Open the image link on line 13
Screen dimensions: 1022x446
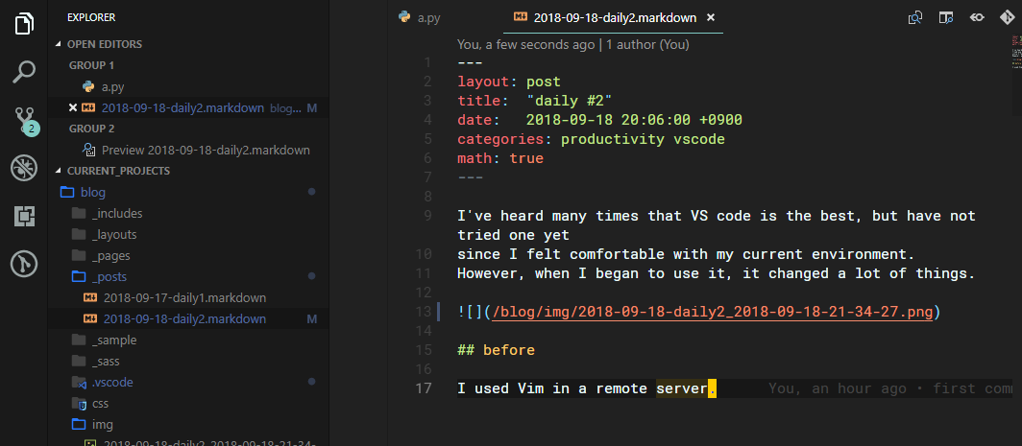click(x=713, y=312)
